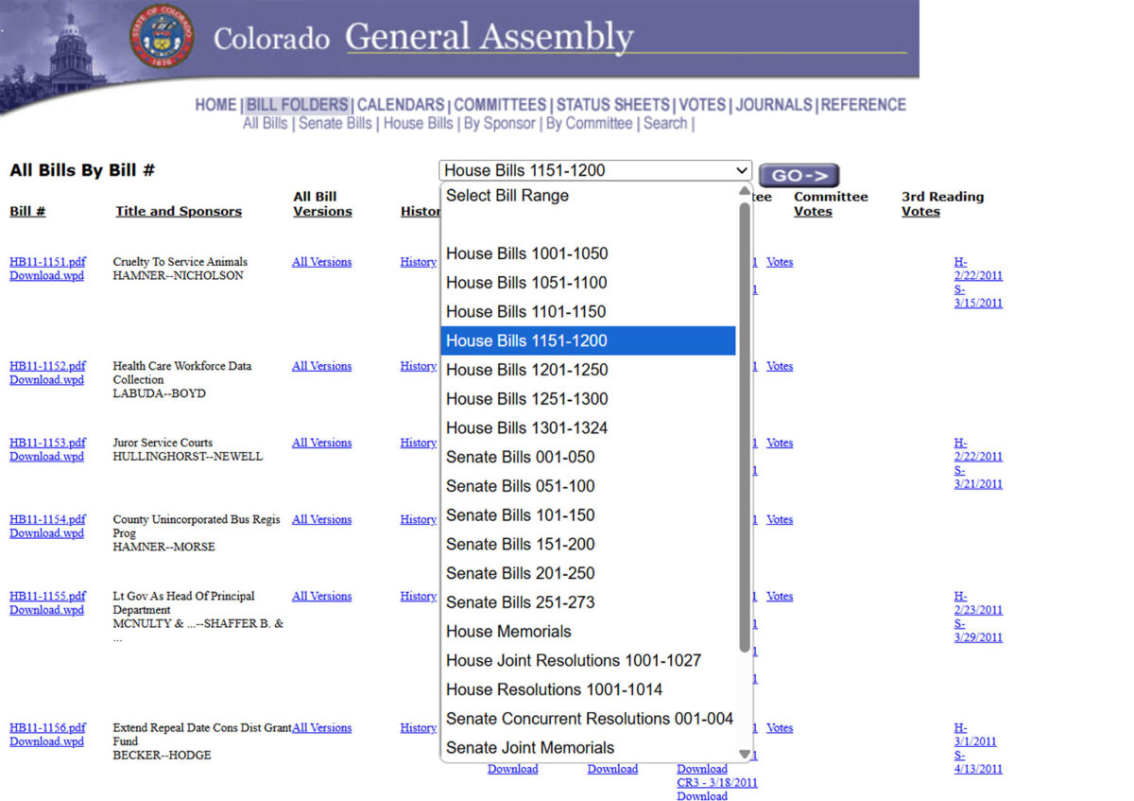The height and width of the screenshot is (801, 1134).
Task: Open the 'By Committee' sub-navigation link
Action: point(589,124)
